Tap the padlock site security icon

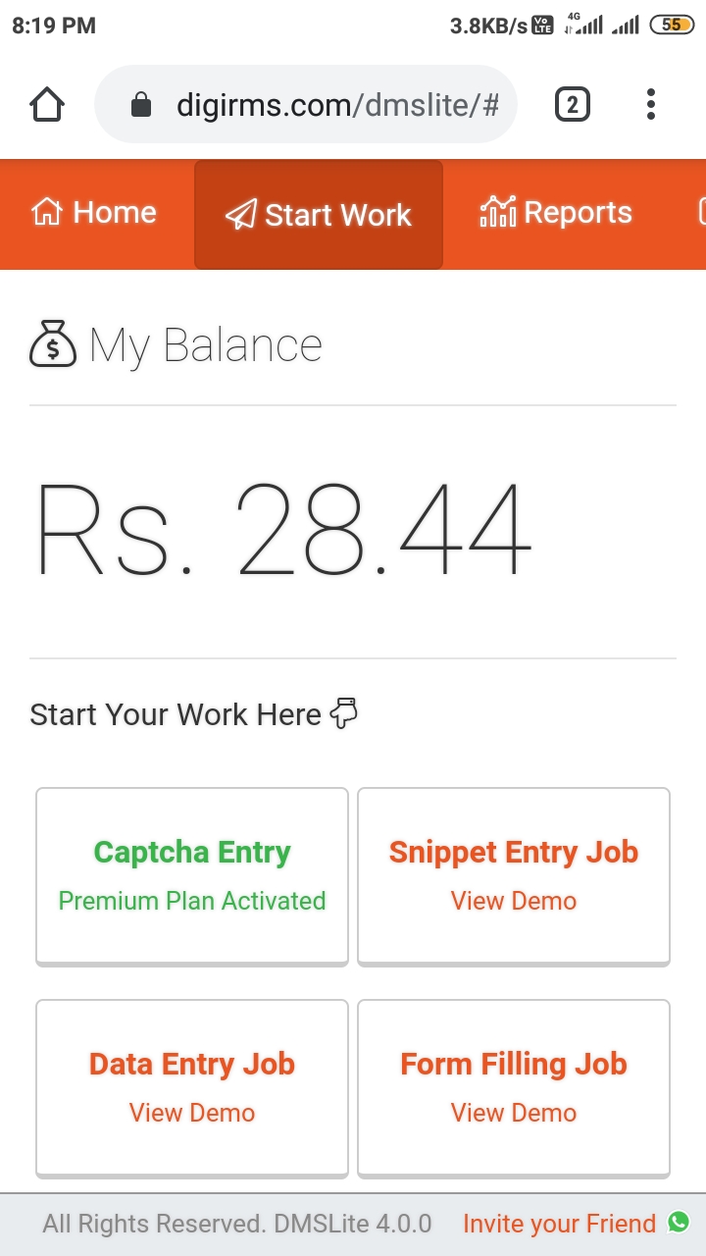tap(141, 104)
